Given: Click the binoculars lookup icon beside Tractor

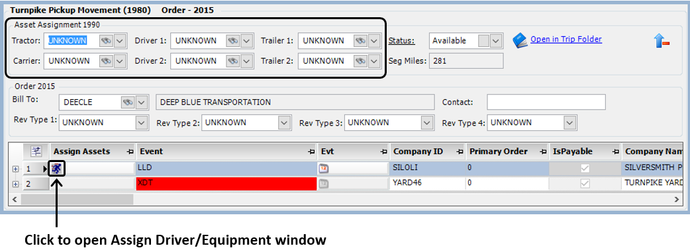Looking at the screenshot, I should [105, 41].
